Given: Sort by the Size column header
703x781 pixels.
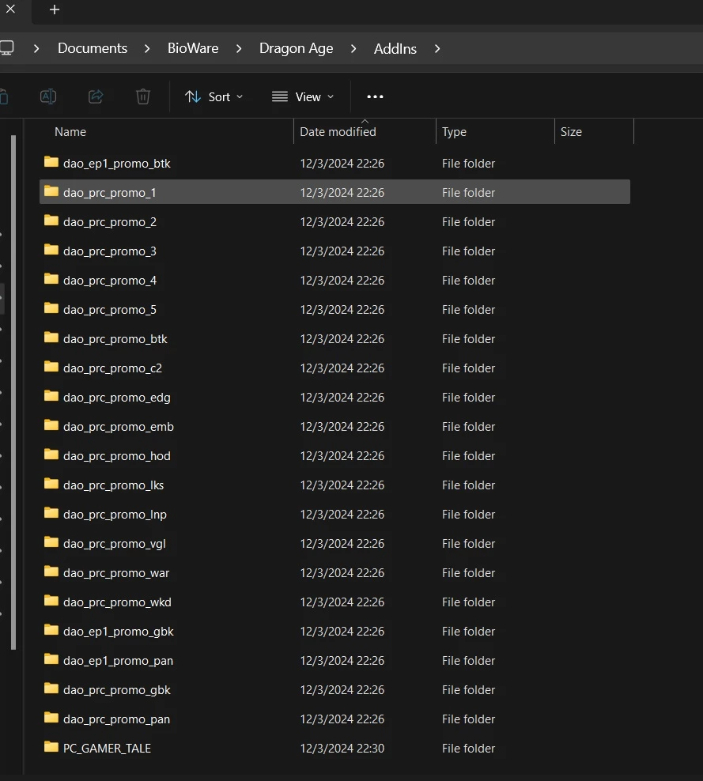Looking at the screenshot, I should click(571, 132).
